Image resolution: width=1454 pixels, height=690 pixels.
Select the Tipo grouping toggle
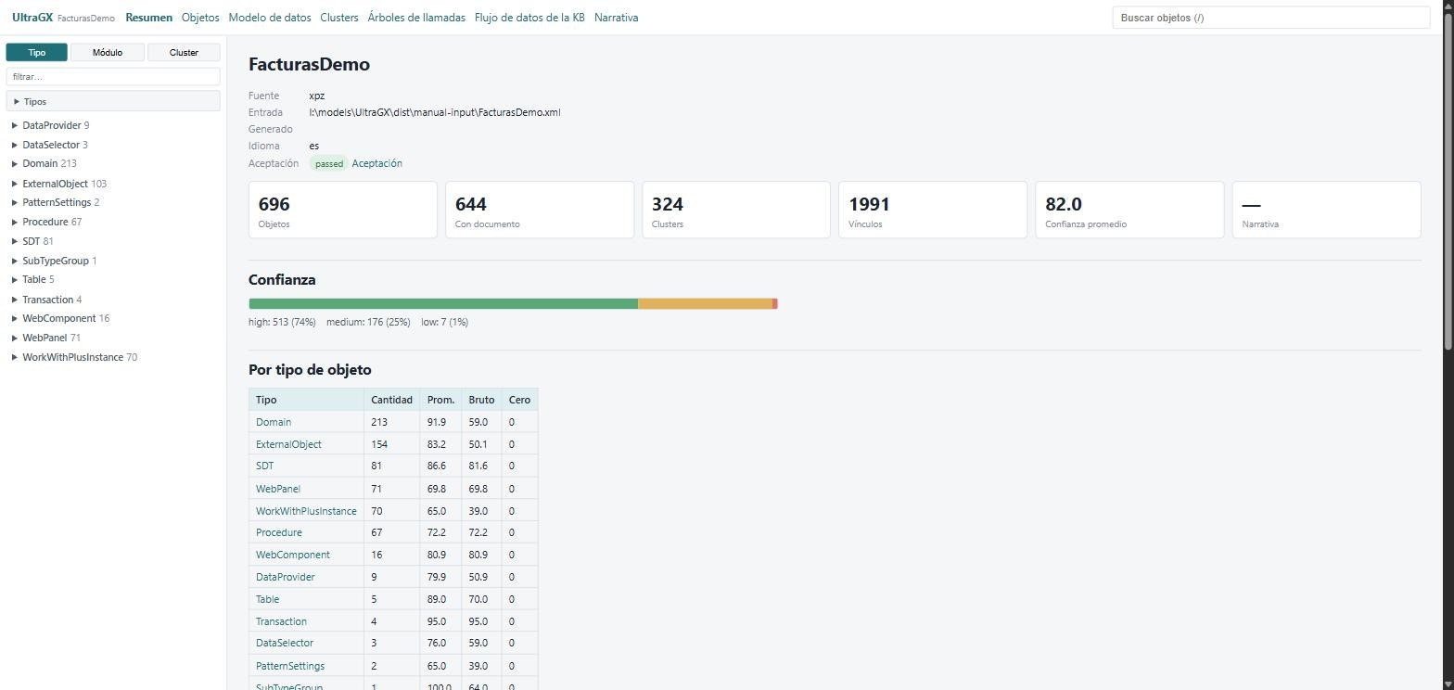(x=37, y=52)
